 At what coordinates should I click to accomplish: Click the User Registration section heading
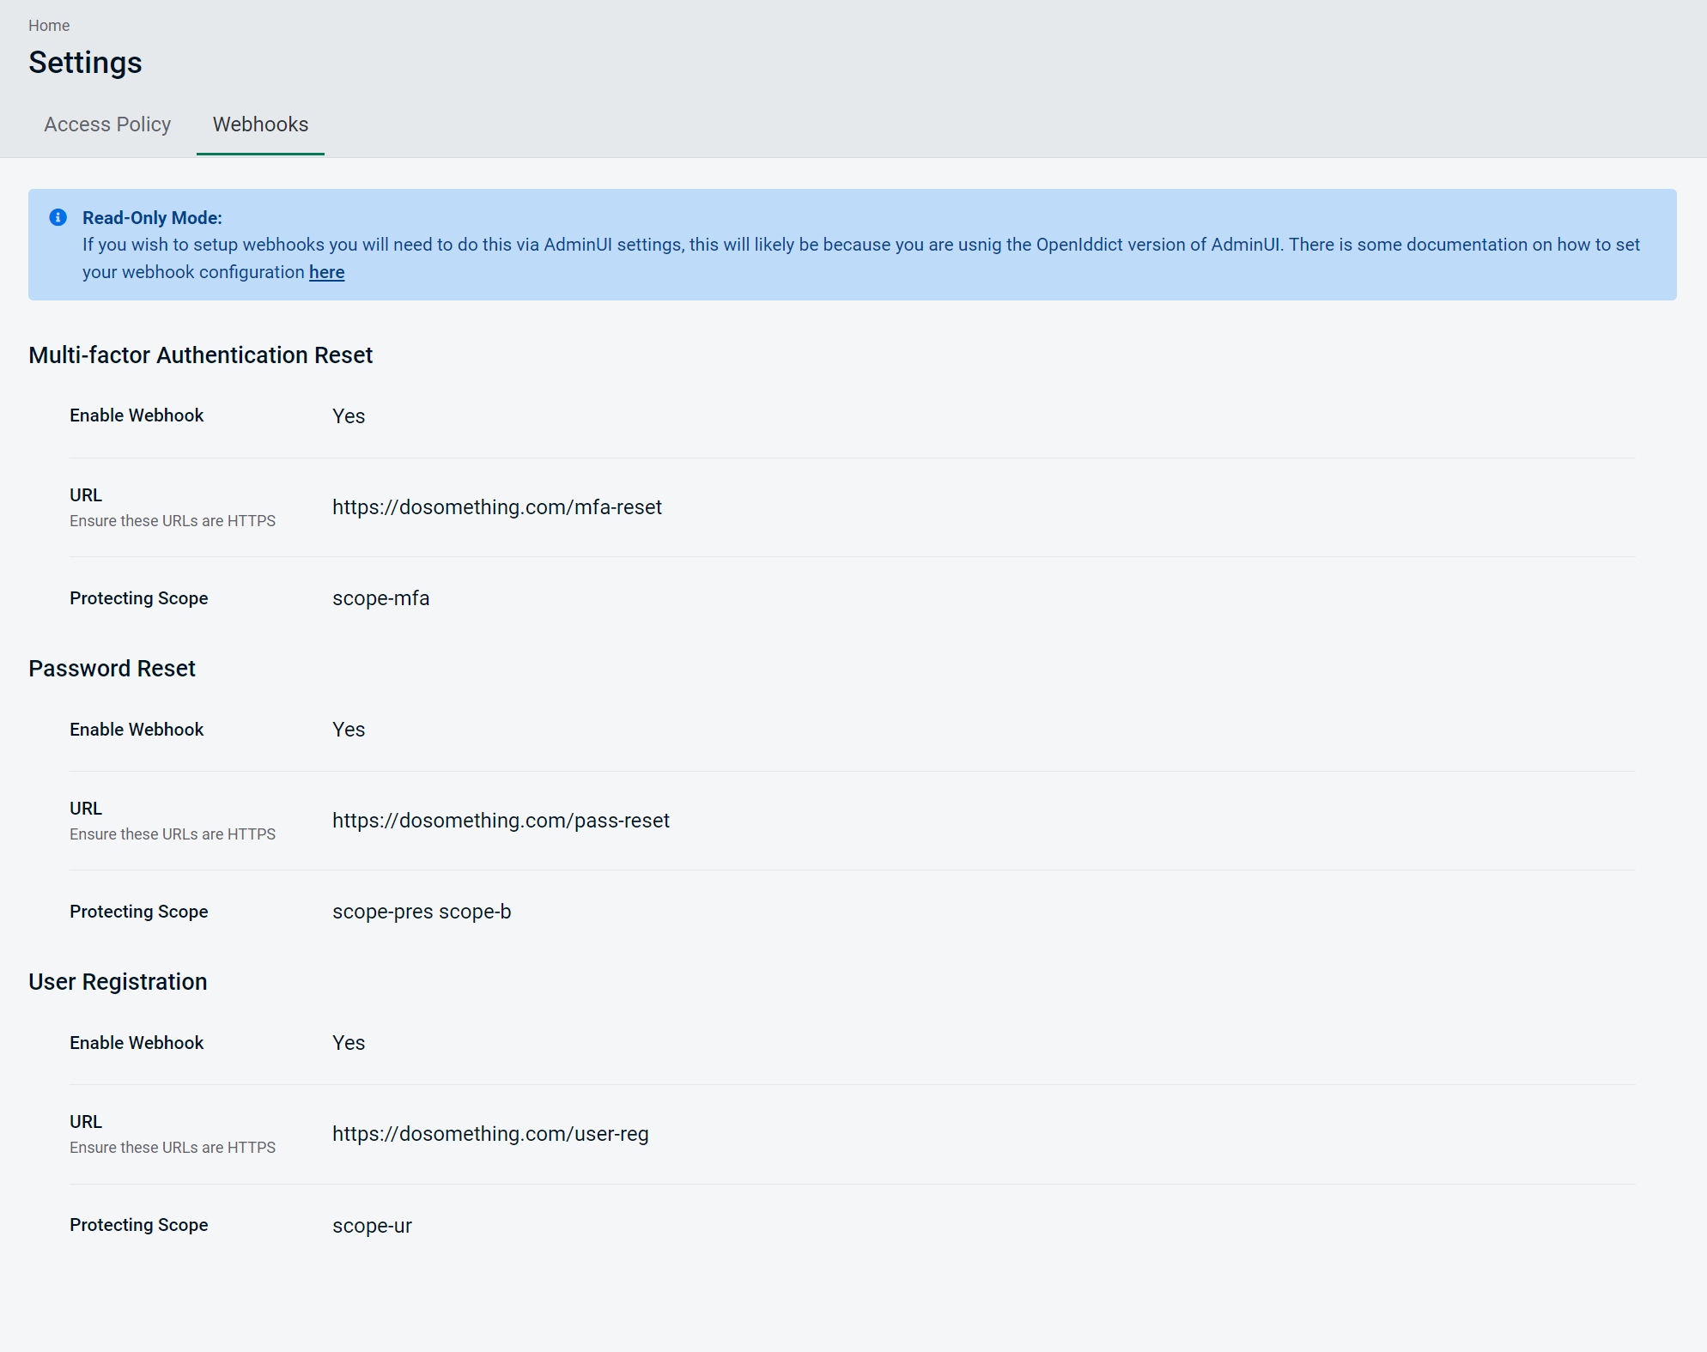[118, 982]
